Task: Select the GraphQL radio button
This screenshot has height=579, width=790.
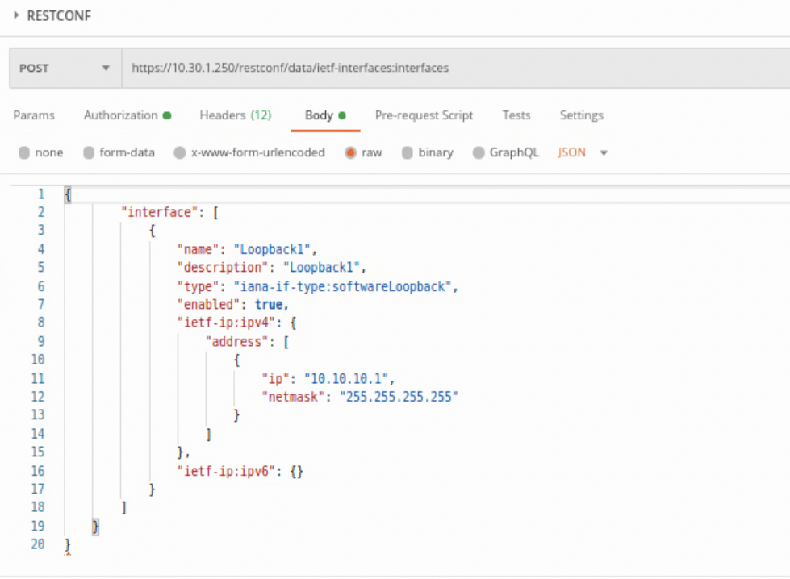Action: [x=479, y=152]
